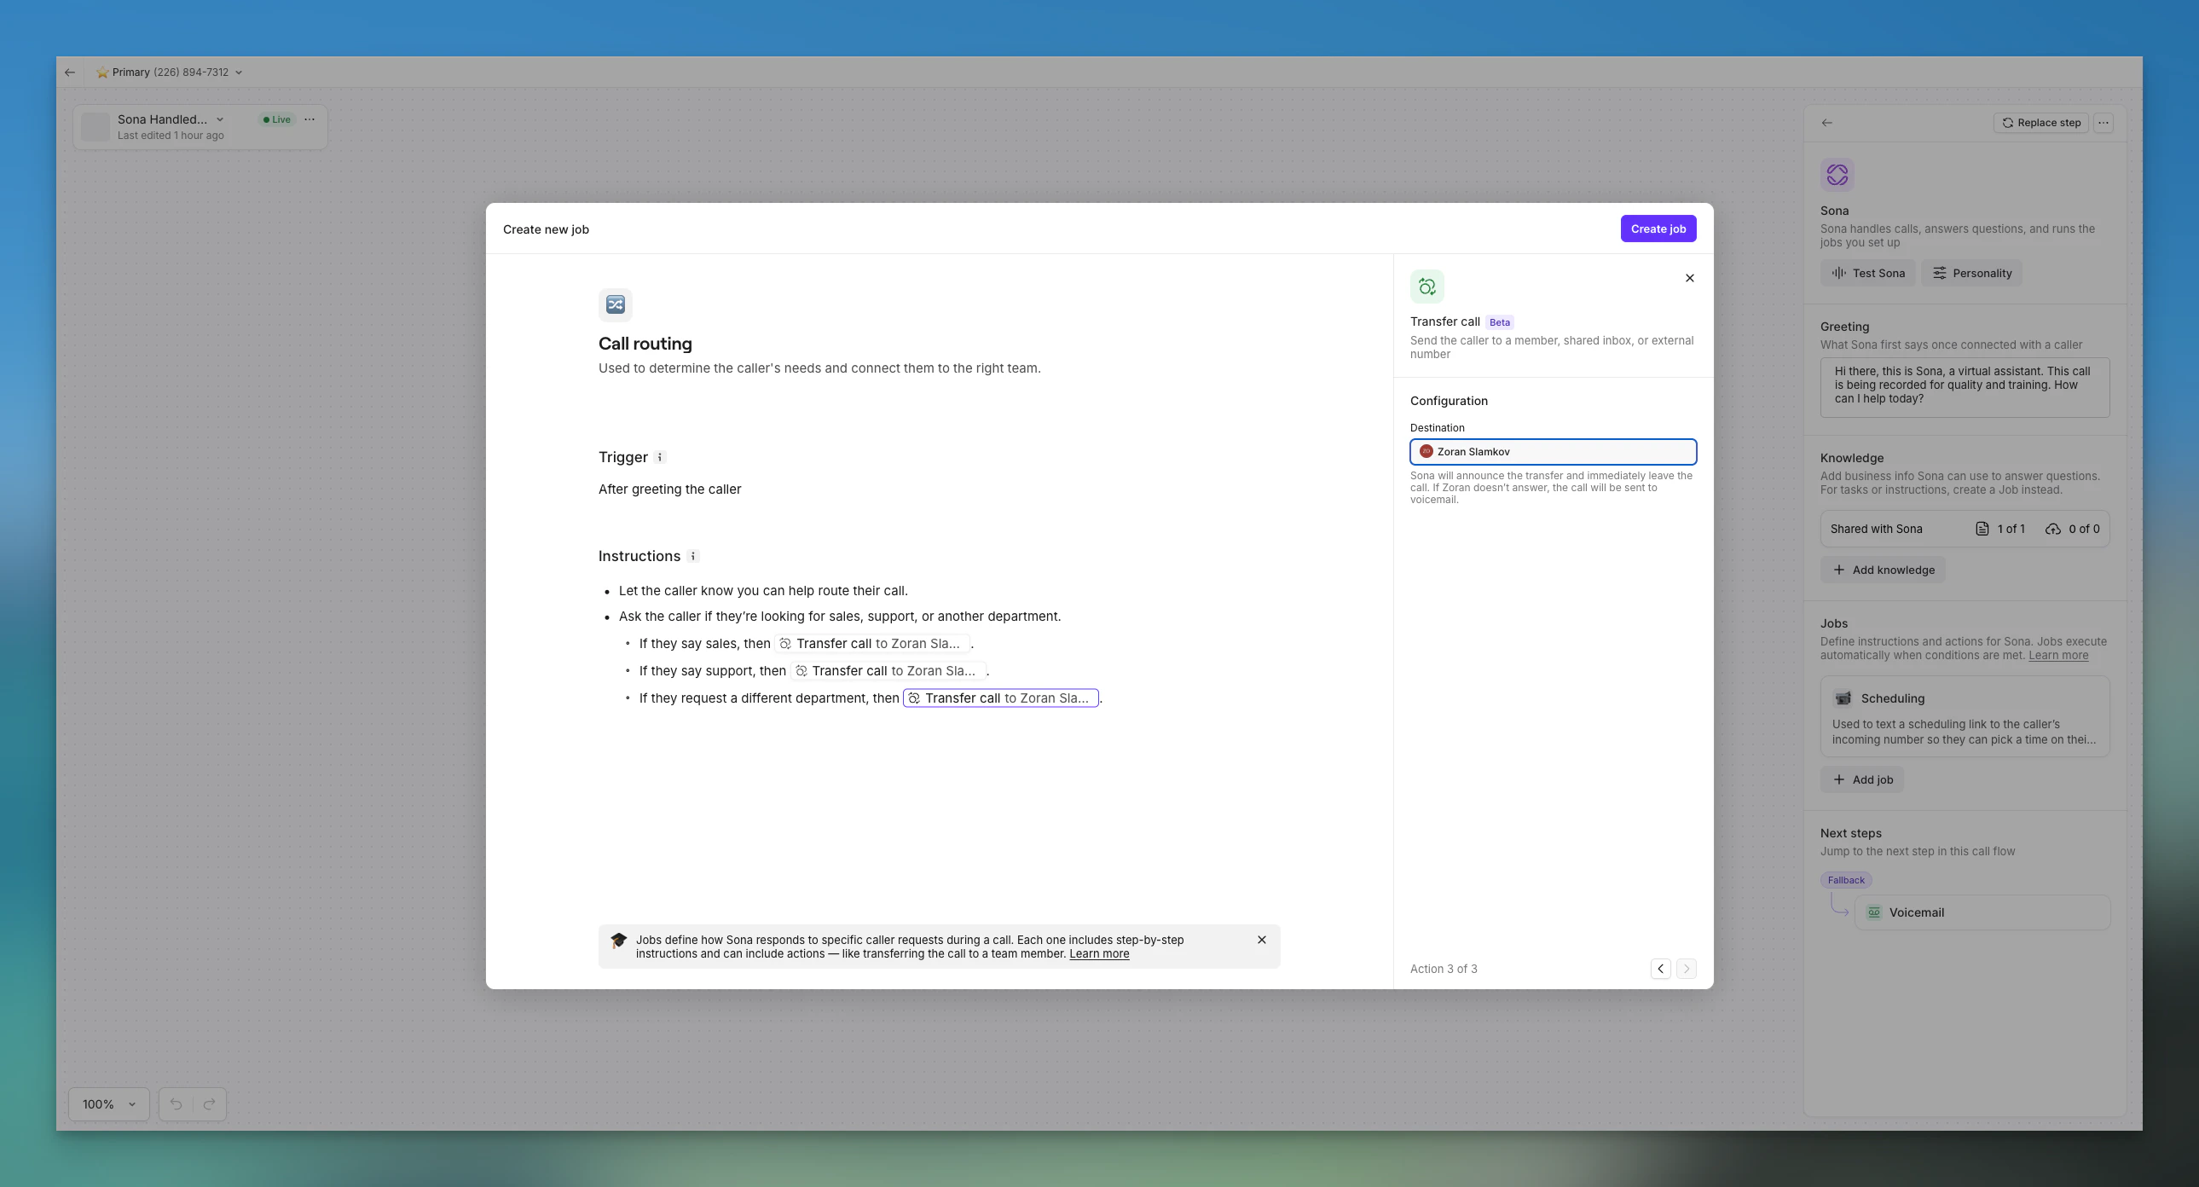Click the back arrow in the top bar
Viewport: 2199px width, 1187px height.
coord(70,72)
